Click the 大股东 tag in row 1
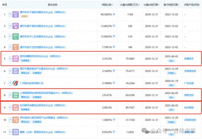Screen dimensions: 202x139 pos(24,16)
